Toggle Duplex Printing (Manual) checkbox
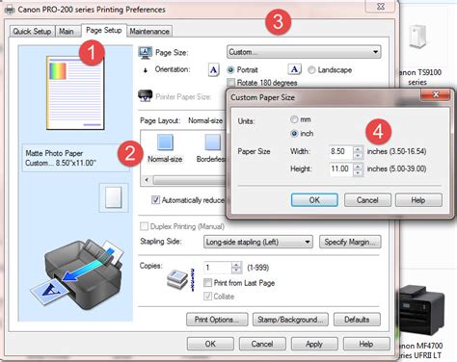 coord(144,226)
